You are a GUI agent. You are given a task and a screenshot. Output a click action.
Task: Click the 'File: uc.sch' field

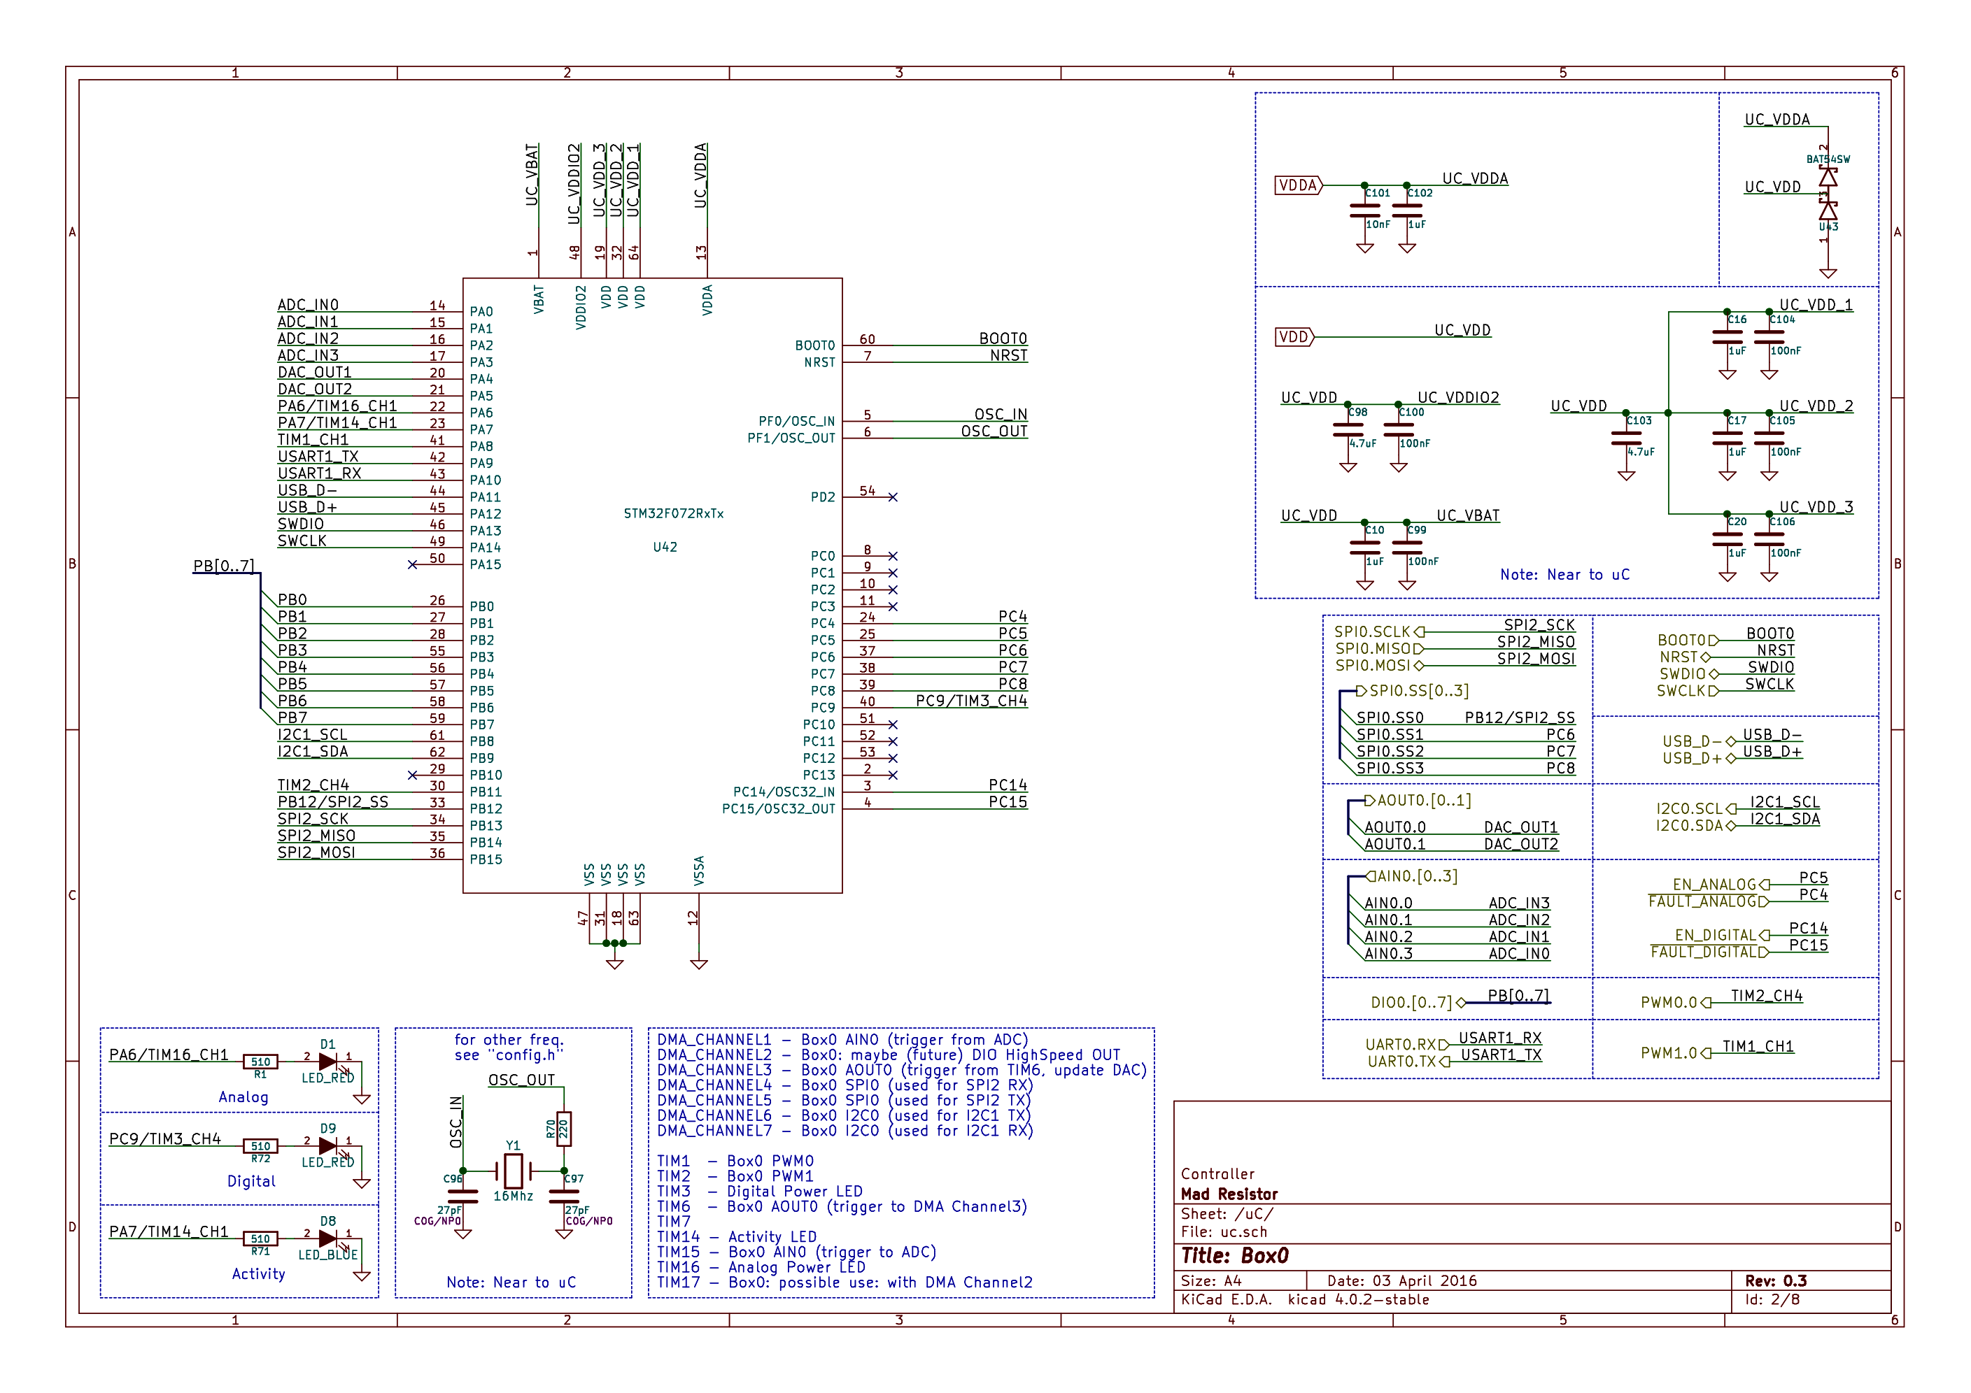1223,1231
